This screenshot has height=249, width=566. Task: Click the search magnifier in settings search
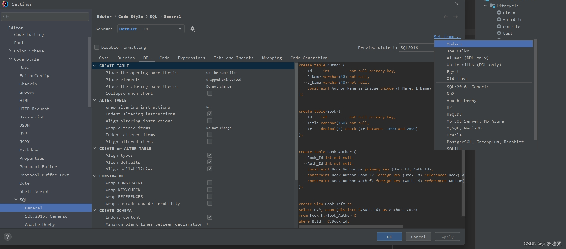pos(6,17)
